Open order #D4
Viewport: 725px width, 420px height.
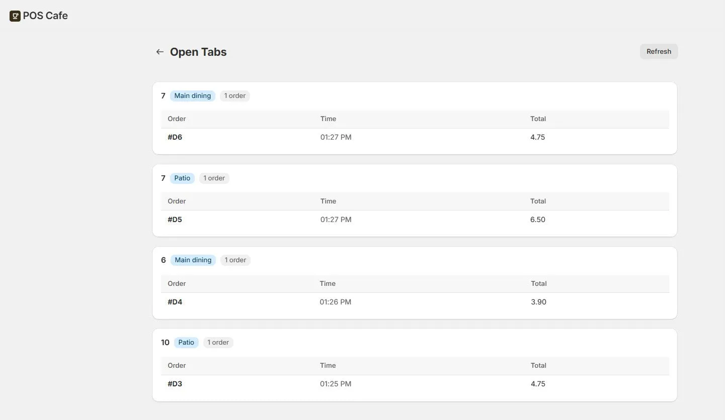[175, 302]
